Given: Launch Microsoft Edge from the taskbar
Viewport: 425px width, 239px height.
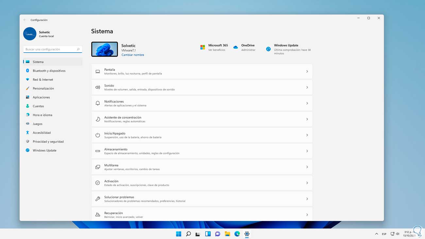Looking at the screenshot, I should pos(237,234).
